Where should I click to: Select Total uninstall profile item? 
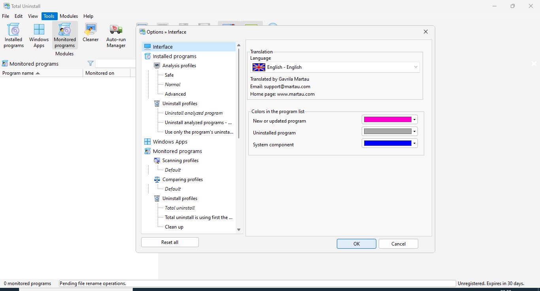point(180,208)
